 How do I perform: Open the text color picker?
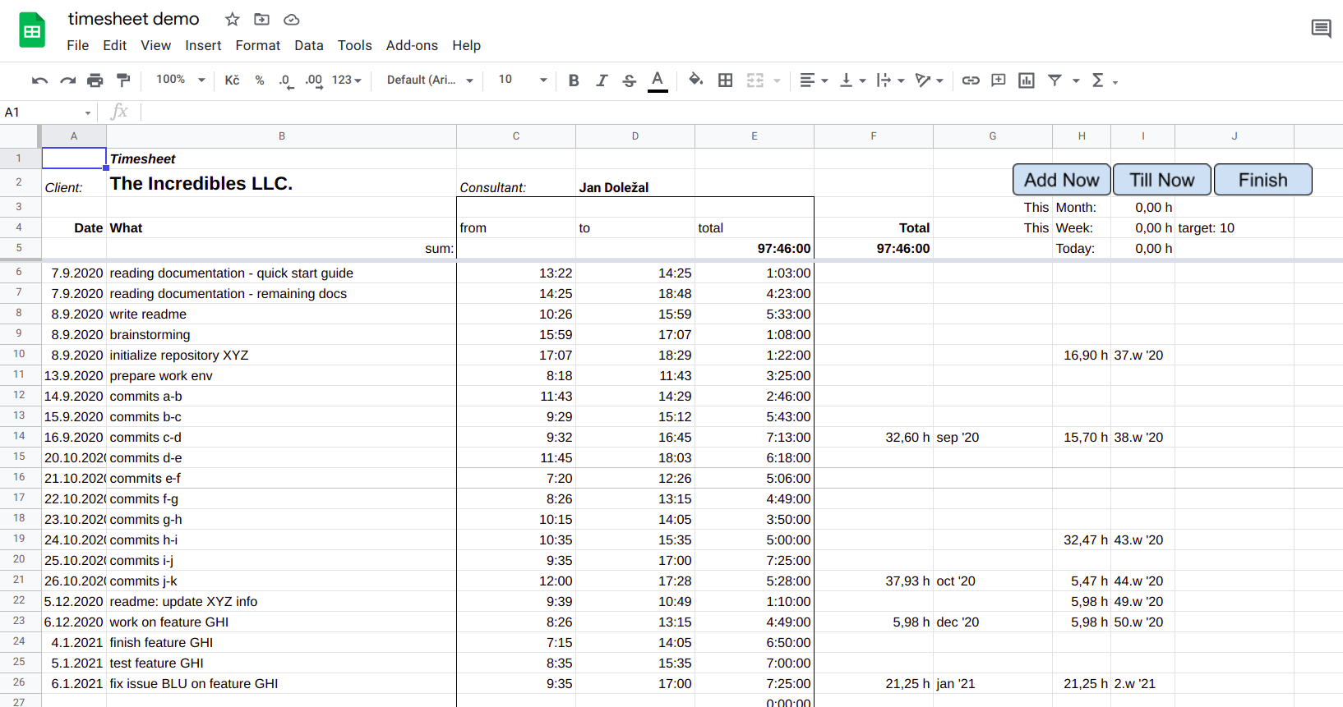pos(658,80)
